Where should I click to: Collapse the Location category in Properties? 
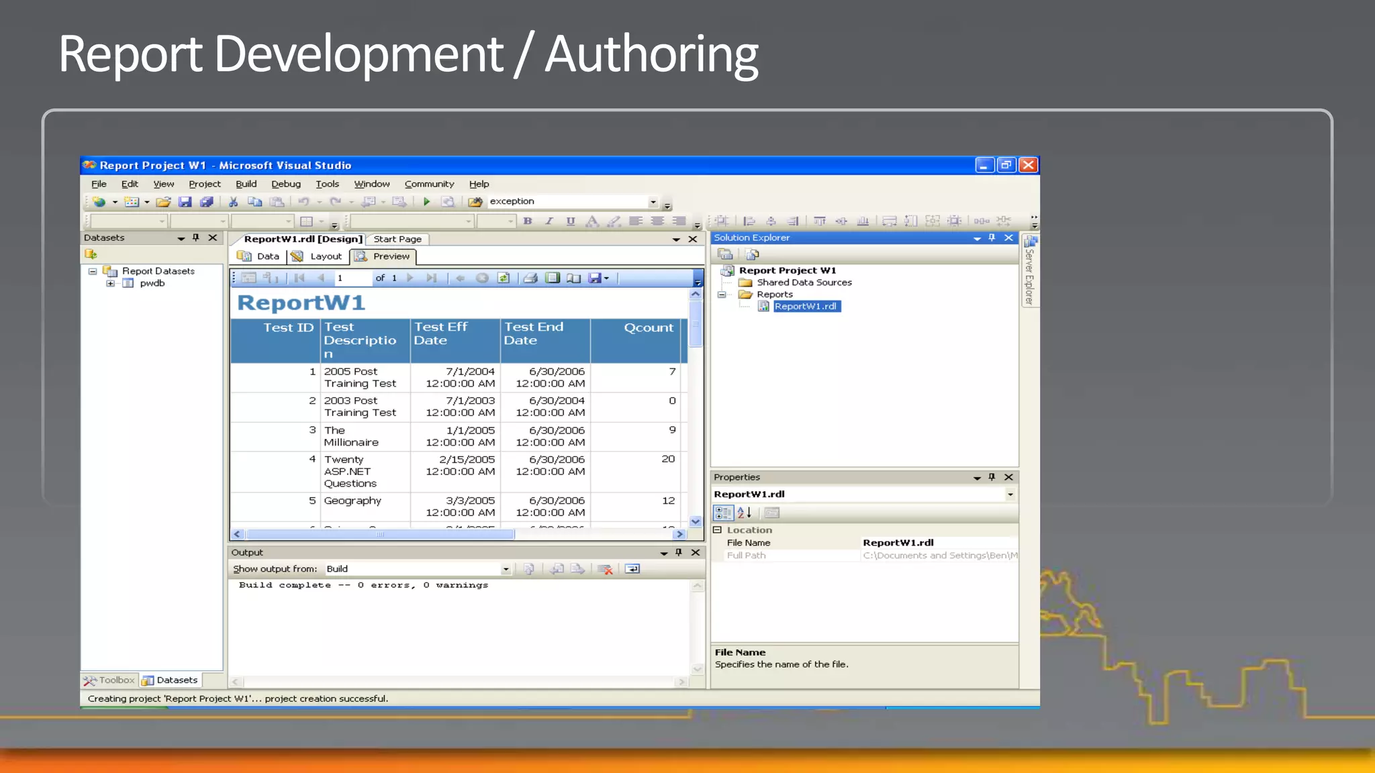click(x=717, y=530)
